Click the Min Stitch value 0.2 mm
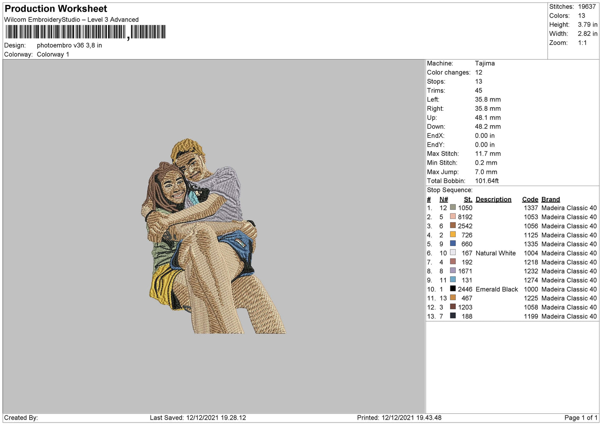The image size is (602, 425). 486,163
